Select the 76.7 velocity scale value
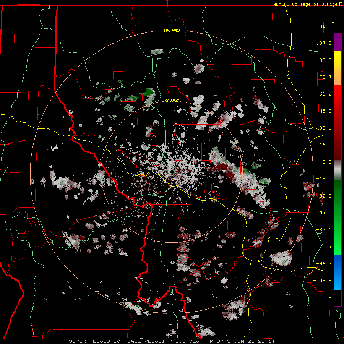The image size is (344, 344). [325, 77]
